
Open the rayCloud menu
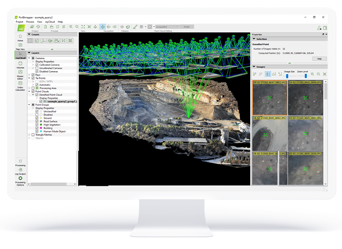point(50,22)
